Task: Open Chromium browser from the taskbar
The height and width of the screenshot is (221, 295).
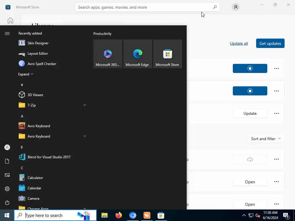Action: (133, 215)
